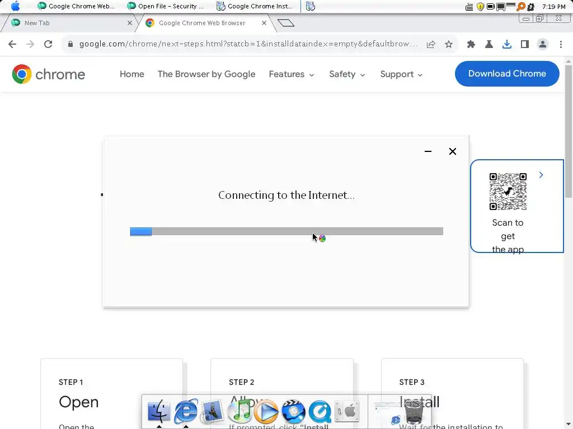Open a new browser tab

(x=286, y=23)
